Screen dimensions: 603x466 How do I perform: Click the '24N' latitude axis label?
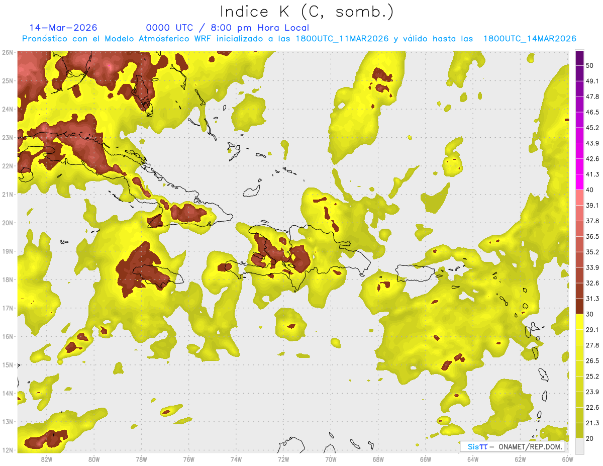coord(8,109)
